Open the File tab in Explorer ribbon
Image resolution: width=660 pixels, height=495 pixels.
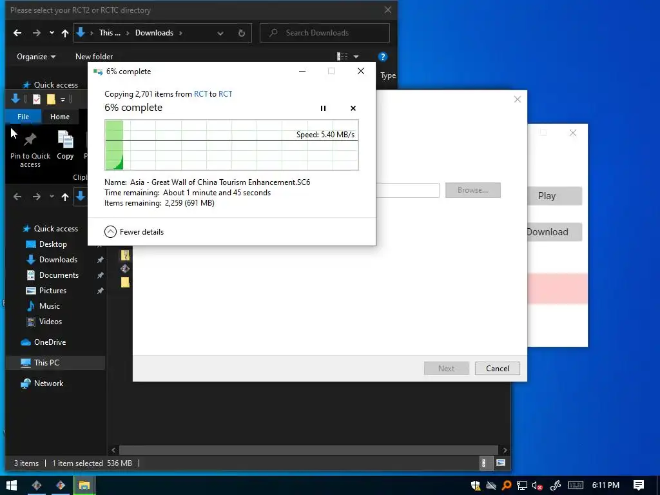(23, 117)
